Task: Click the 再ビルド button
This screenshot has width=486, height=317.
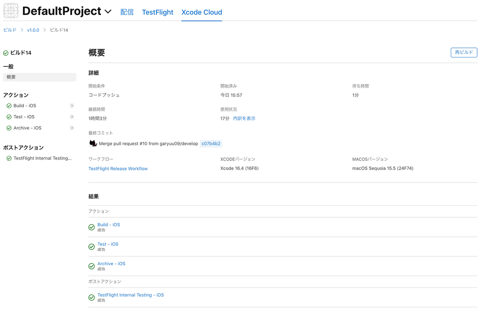Action: [464, 53]
